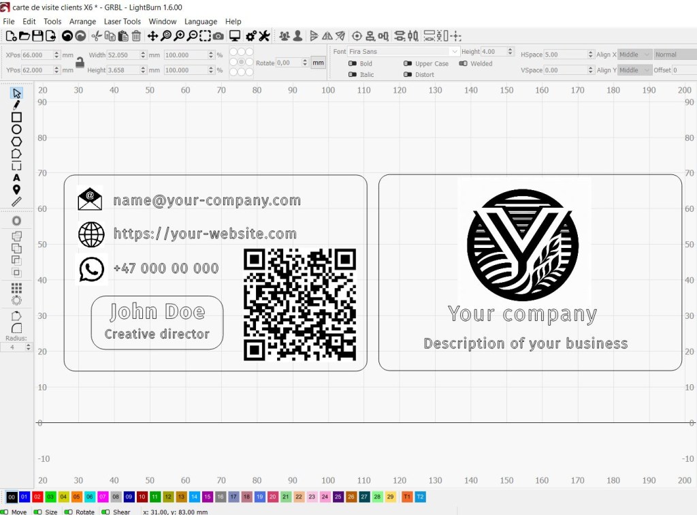The width and height of the screenshot is (697, 515).
Task: Open the Arrange menu
Action: pos(82,22)
